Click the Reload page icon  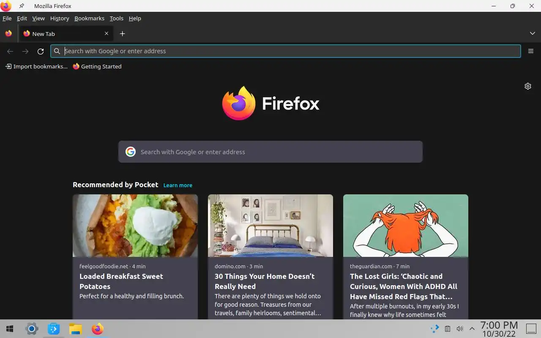point(41,51)
